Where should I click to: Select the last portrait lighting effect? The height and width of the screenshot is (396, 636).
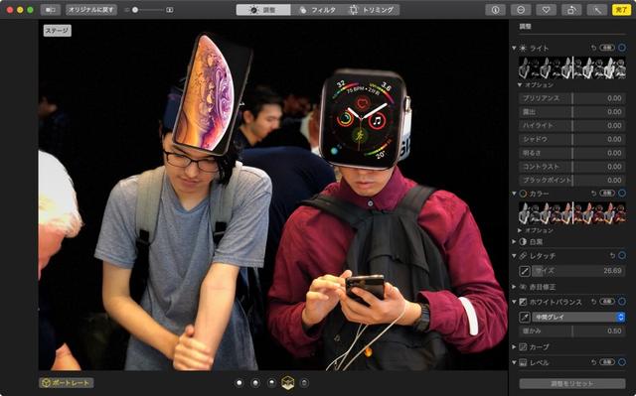click(304, 383)
